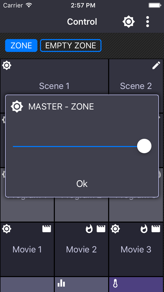
Task: Open dimmer settings on the Scene 1 tile
Action: coord(7,65)
